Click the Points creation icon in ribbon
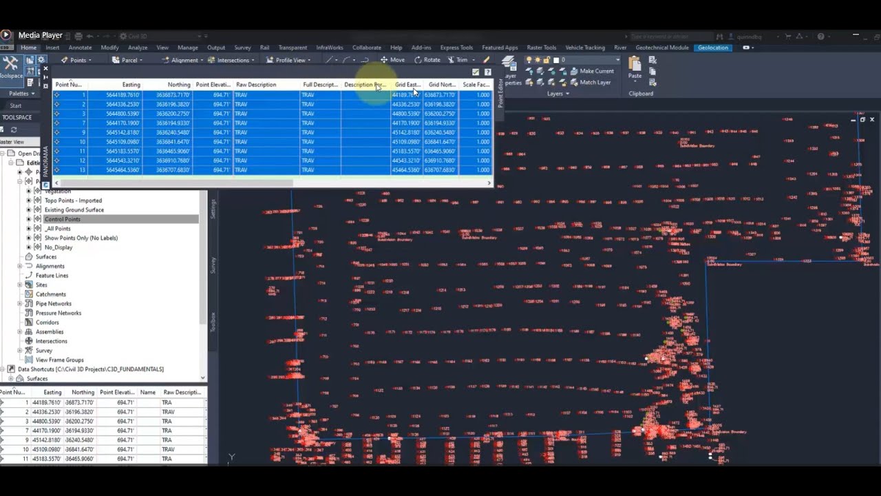This screenshot has width=881, height=496. (x=65, y=60)
